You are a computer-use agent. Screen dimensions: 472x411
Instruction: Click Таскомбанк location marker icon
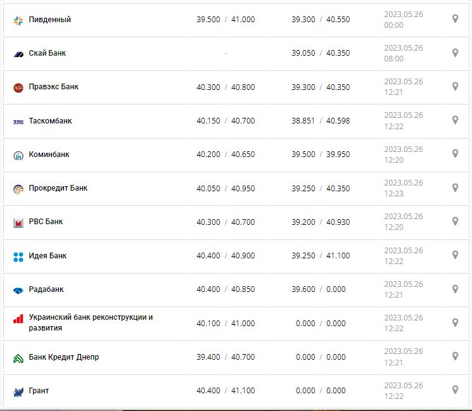pyautogui.click(x=455, y=120)
